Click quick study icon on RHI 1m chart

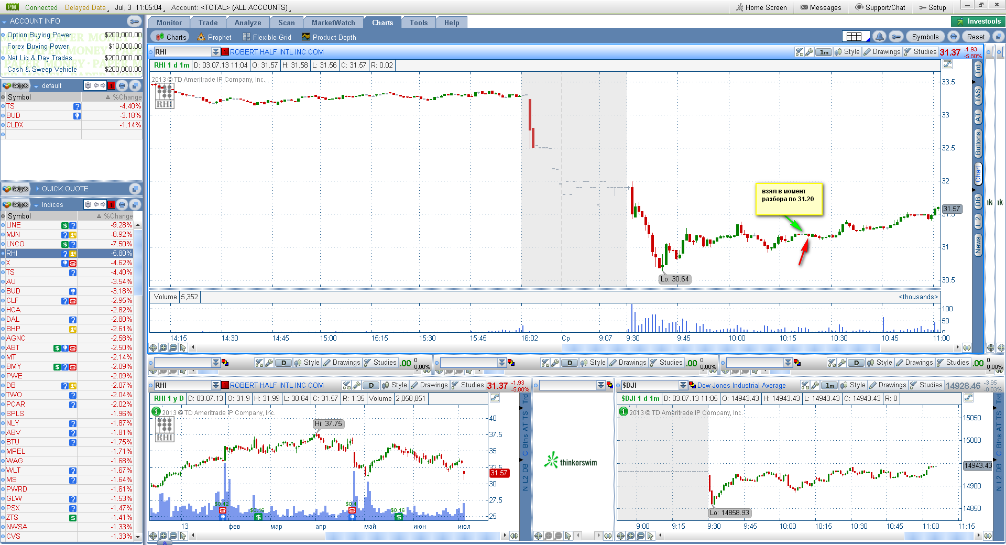[799, 52]
